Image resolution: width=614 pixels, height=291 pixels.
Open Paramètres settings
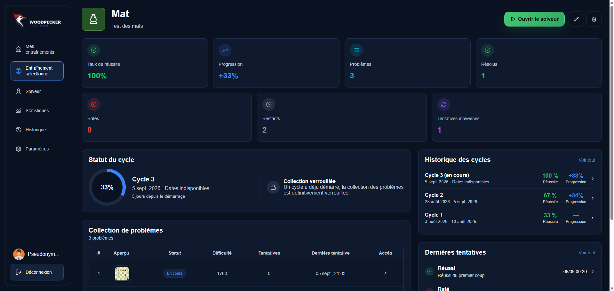[x=37, y=149]
